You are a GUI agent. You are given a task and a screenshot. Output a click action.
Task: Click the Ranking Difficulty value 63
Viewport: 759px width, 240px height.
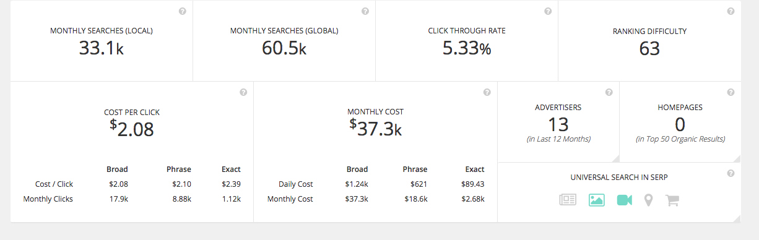click(x=649, y=48)
